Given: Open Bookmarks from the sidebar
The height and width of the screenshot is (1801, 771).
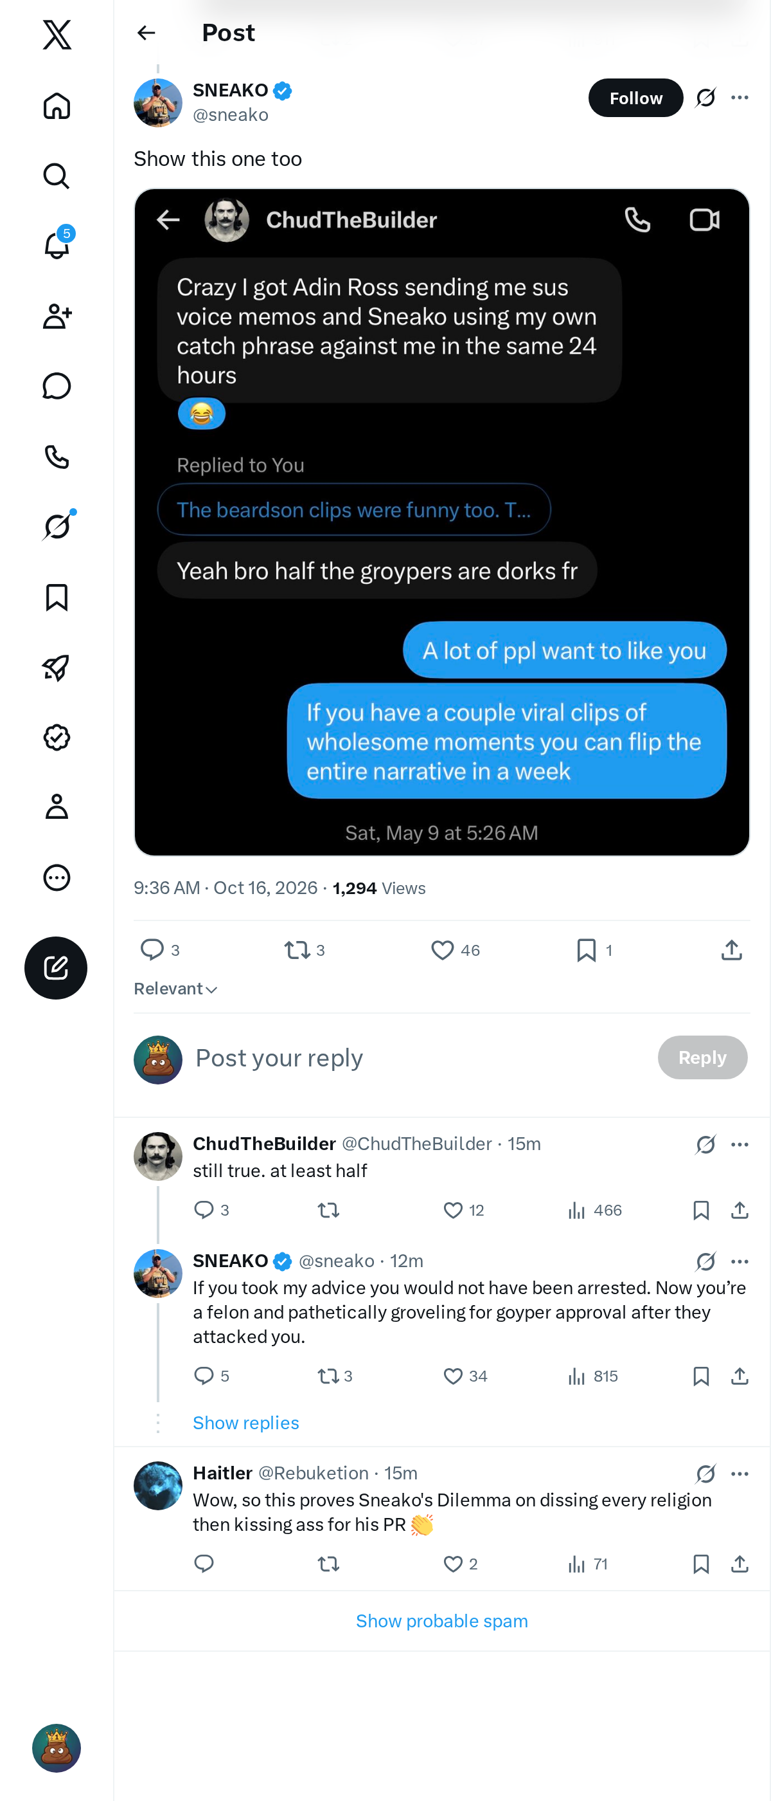Looking at the screenshot, I should [57, 597].
